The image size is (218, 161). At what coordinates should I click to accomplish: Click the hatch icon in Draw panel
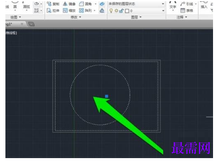(37, 10)
